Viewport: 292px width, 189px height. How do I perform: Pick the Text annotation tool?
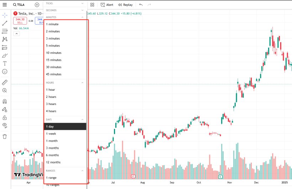pos(5,63)
